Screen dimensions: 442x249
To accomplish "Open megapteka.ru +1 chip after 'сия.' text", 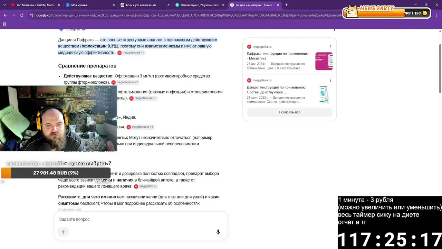I will pos(140,127).
